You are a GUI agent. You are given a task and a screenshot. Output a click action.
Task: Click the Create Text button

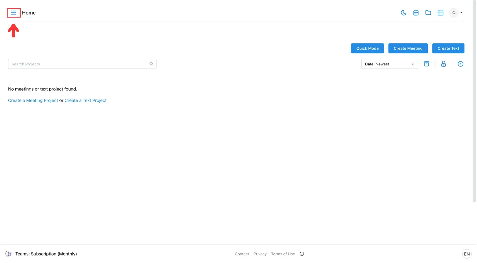[448, 48]
